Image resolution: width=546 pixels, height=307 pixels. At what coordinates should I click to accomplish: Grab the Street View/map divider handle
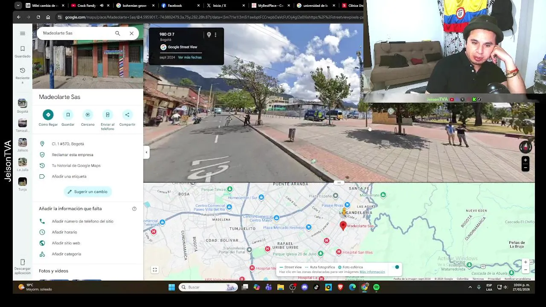(x=339, y=182)
